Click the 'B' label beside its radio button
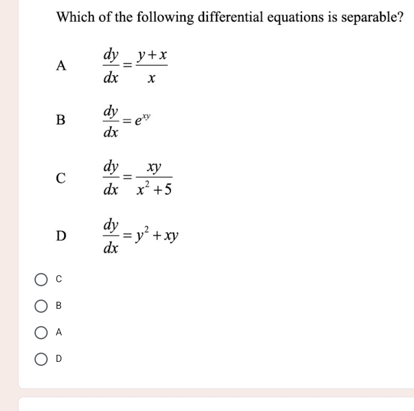414x411 pixels. click(x=59, y=306)
